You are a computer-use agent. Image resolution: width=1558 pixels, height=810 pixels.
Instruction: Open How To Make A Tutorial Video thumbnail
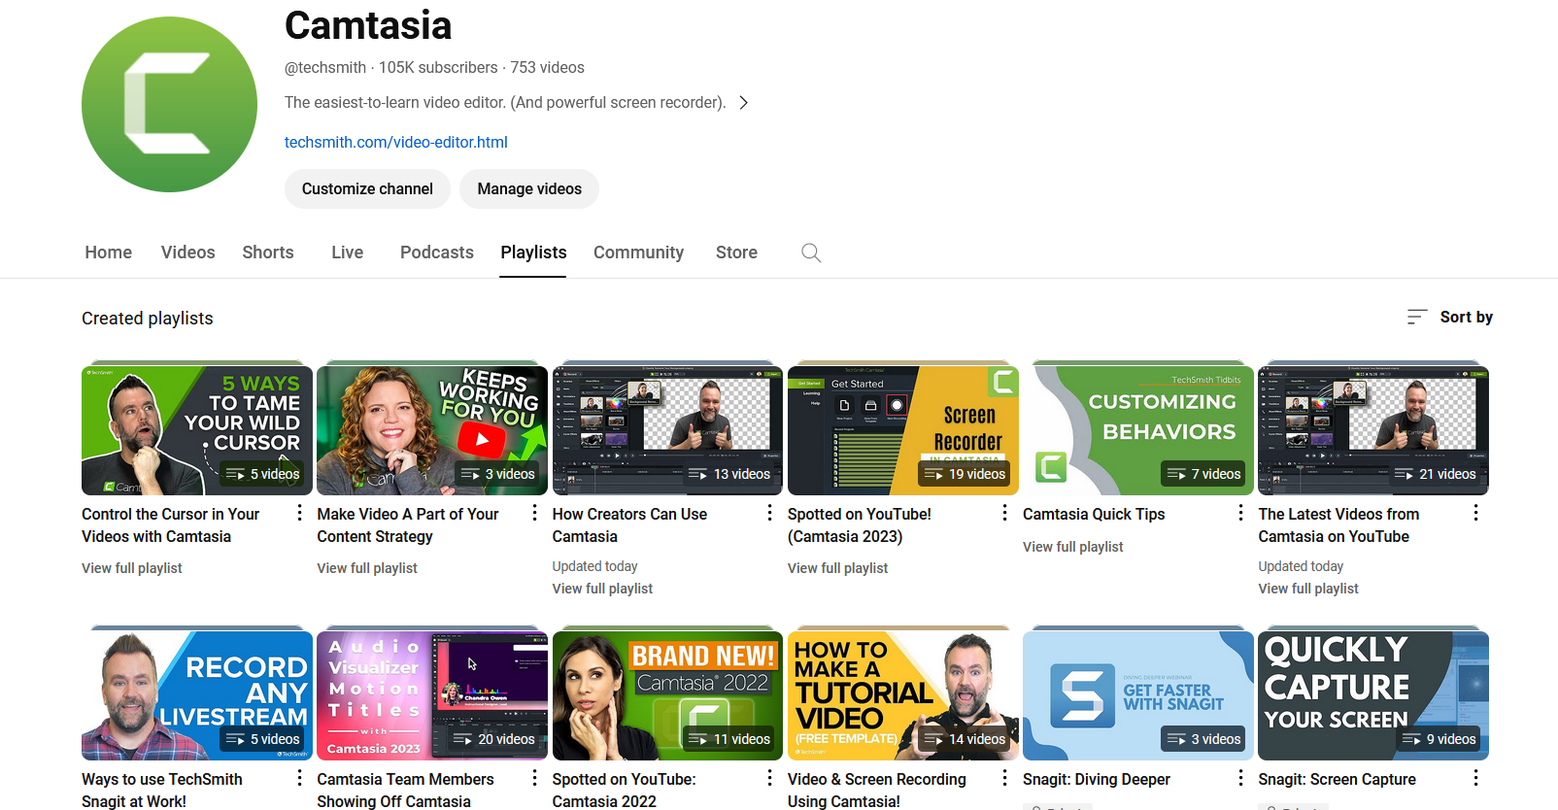click(x=903, y=695)
